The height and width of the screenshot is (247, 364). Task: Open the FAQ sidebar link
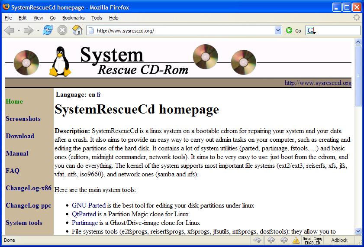13,171
